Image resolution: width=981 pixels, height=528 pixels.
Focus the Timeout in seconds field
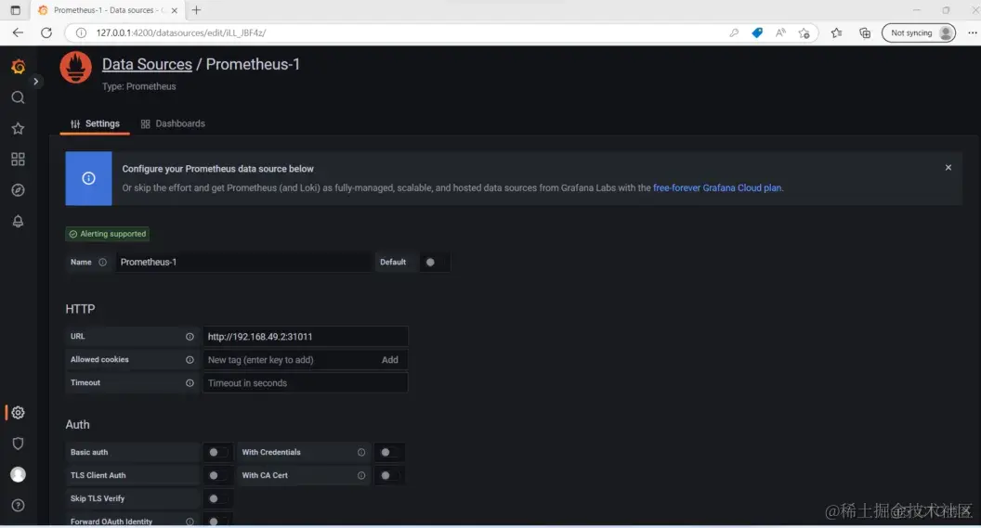coord(306,383)
